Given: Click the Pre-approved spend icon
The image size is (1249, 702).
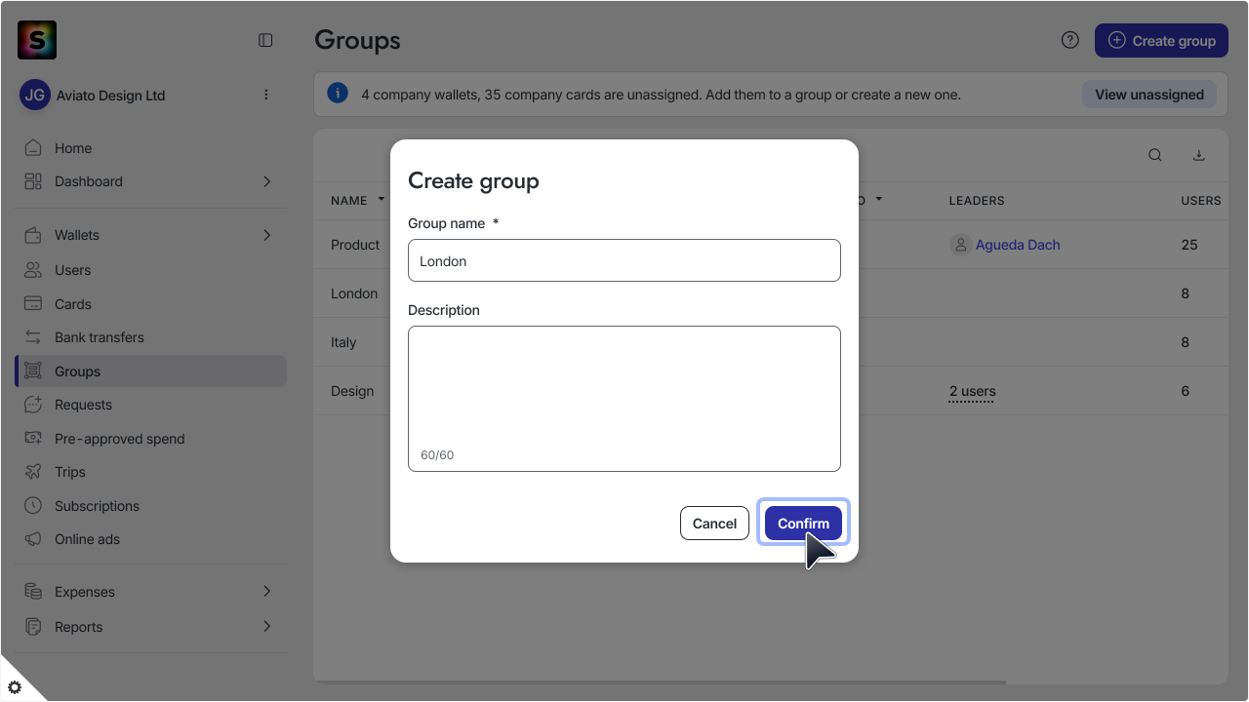Looking at the screenshot, I should click(x=33, y=439).
